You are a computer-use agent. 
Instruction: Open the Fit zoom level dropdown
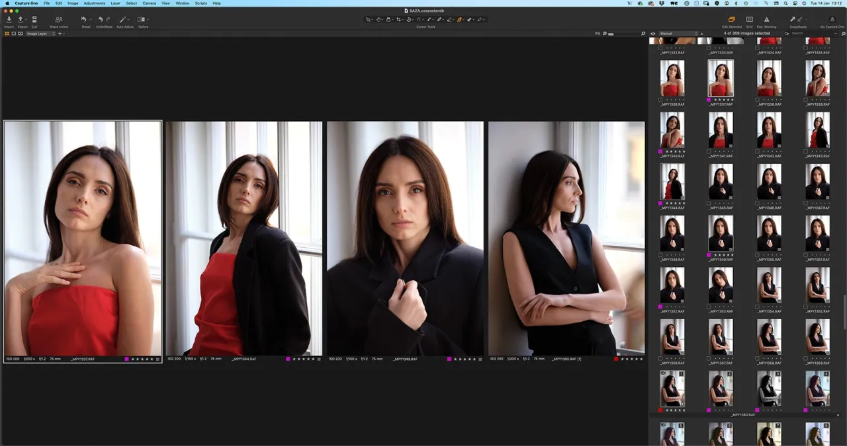click(x=598, y=33)
